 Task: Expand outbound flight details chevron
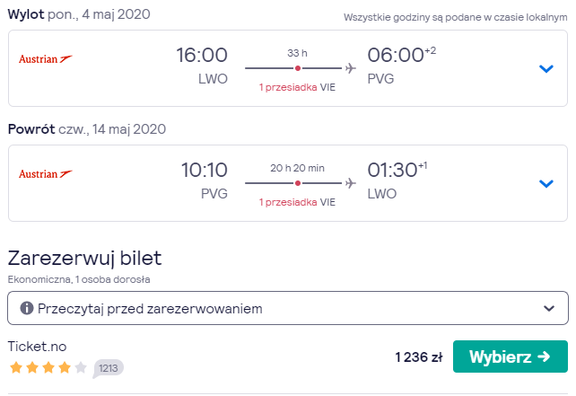tap(545, 69)
